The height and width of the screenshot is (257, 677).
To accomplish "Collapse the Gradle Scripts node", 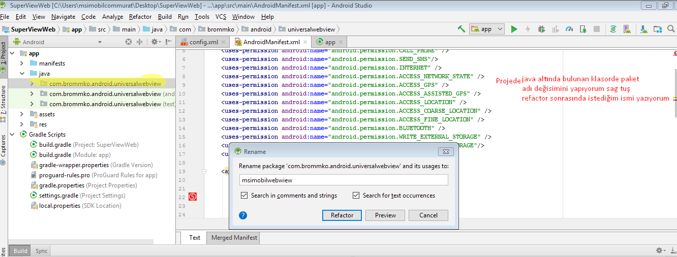I will click(x=12, y=135).
